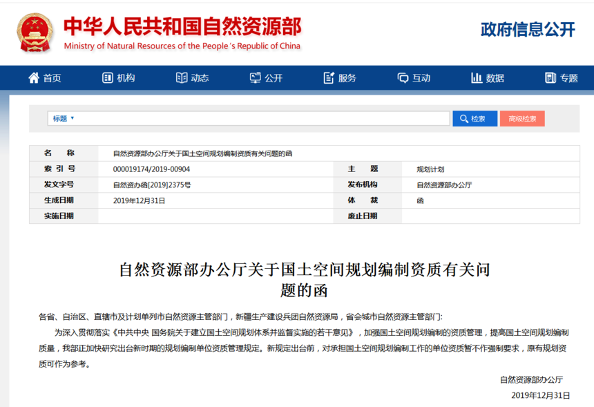
Task: Click the 实施日期 label cell
Action: pyautogui.click(x=64, y=216)
